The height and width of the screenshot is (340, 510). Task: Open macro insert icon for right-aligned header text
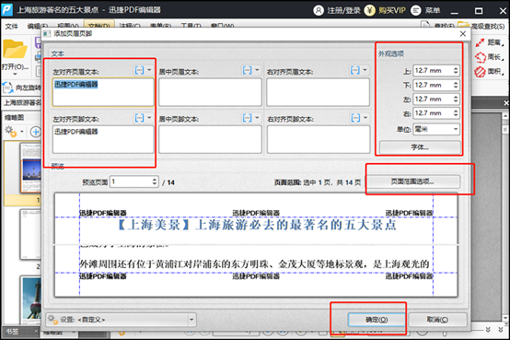354,70
